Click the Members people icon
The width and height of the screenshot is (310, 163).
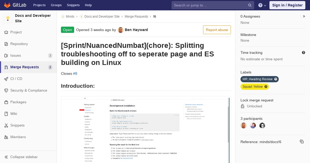point(6,137)
